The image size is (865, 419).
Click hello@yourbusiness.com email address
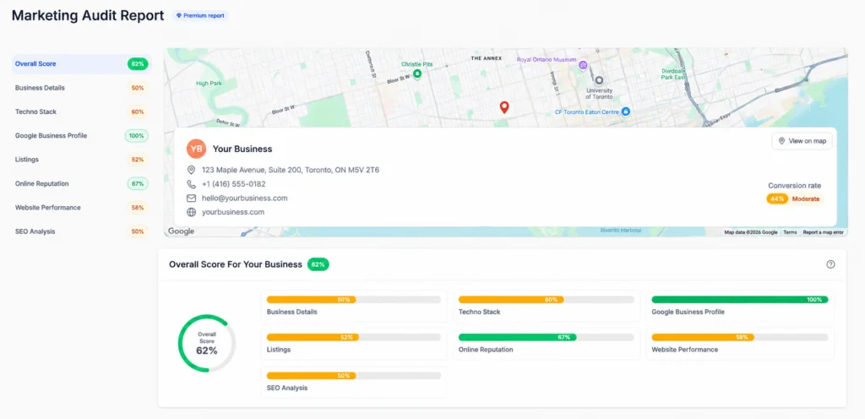click(x=244, y=198)
